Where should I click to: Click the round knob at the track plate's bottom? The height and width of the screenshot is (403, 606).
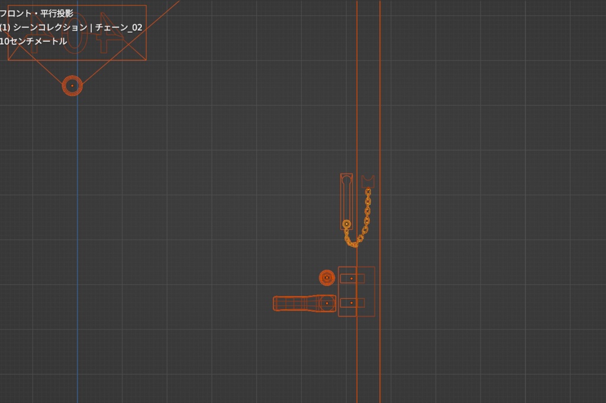(346, 225)
